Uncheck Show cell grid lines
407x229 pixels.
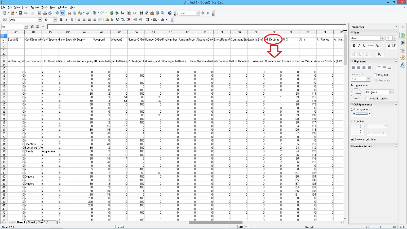[x=352, y=139]
